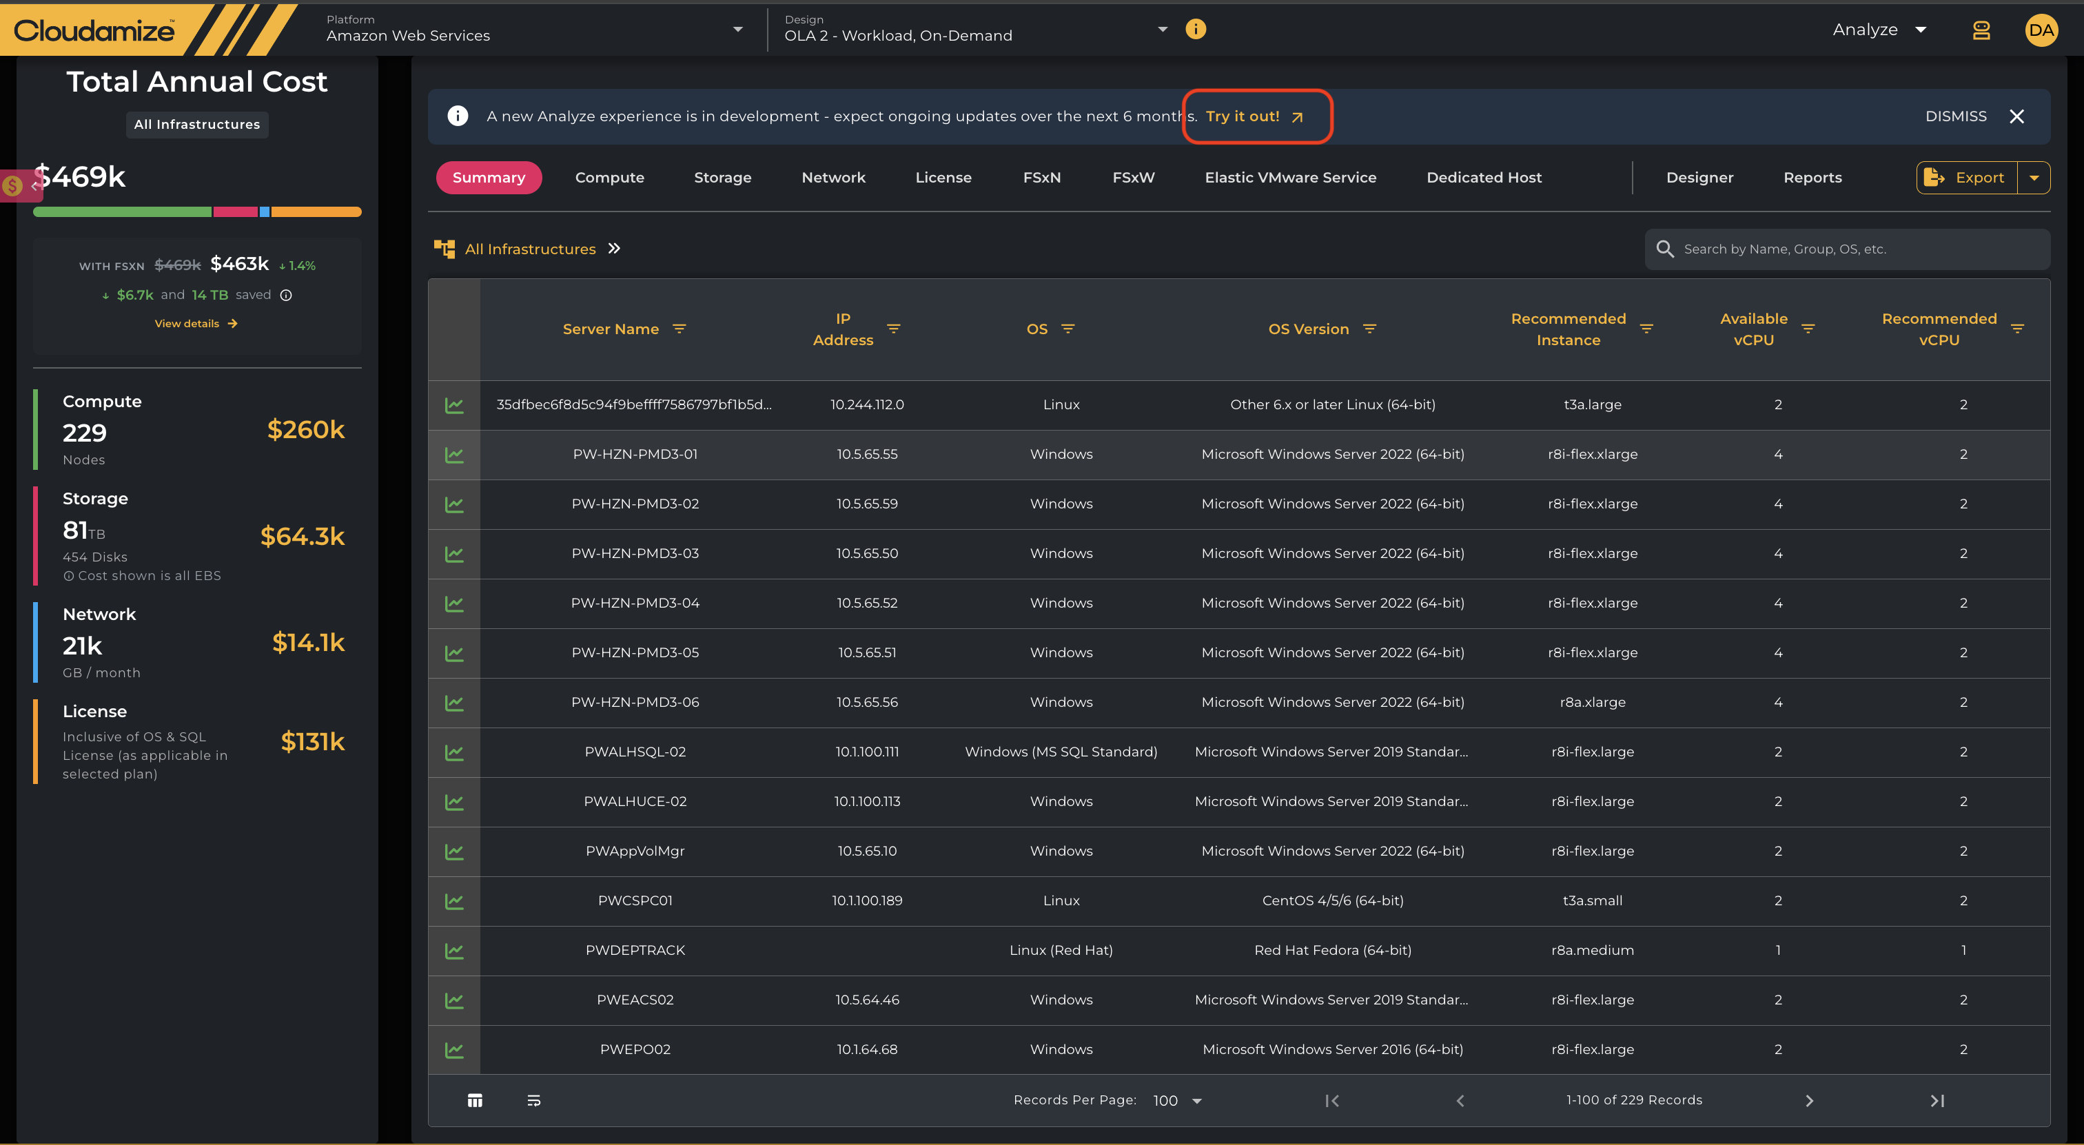
Task: Expand All Infrastructures breadcrumb chevrons
Action: [614, 248]
